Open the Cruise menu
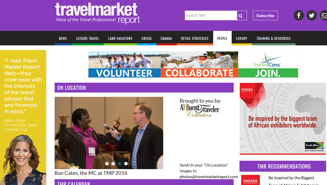 147,38
